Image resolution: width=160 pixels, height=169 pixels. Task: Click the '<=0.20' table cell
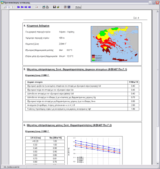point(35,141)
